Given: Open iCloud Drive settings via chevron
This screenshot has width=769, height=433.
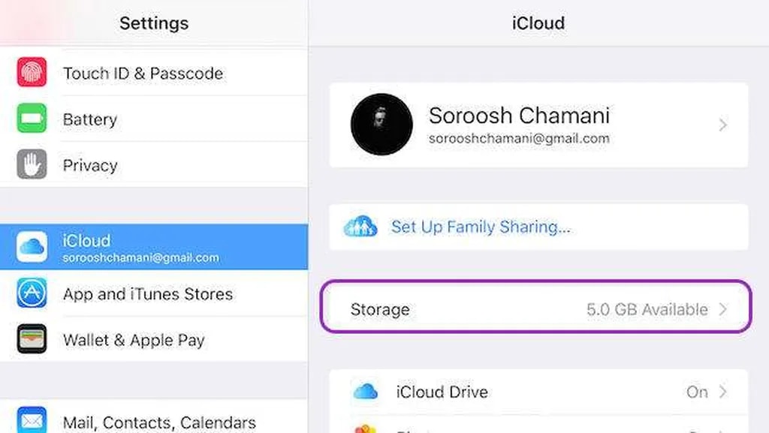Looking at the screenshot, I should pyautogui.click(x=723, y=392).
